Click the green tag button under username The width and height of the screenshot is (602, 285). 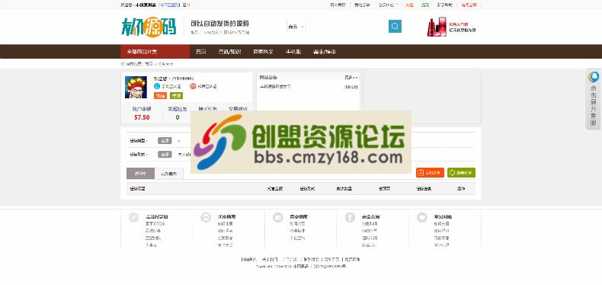pos(176,96)
